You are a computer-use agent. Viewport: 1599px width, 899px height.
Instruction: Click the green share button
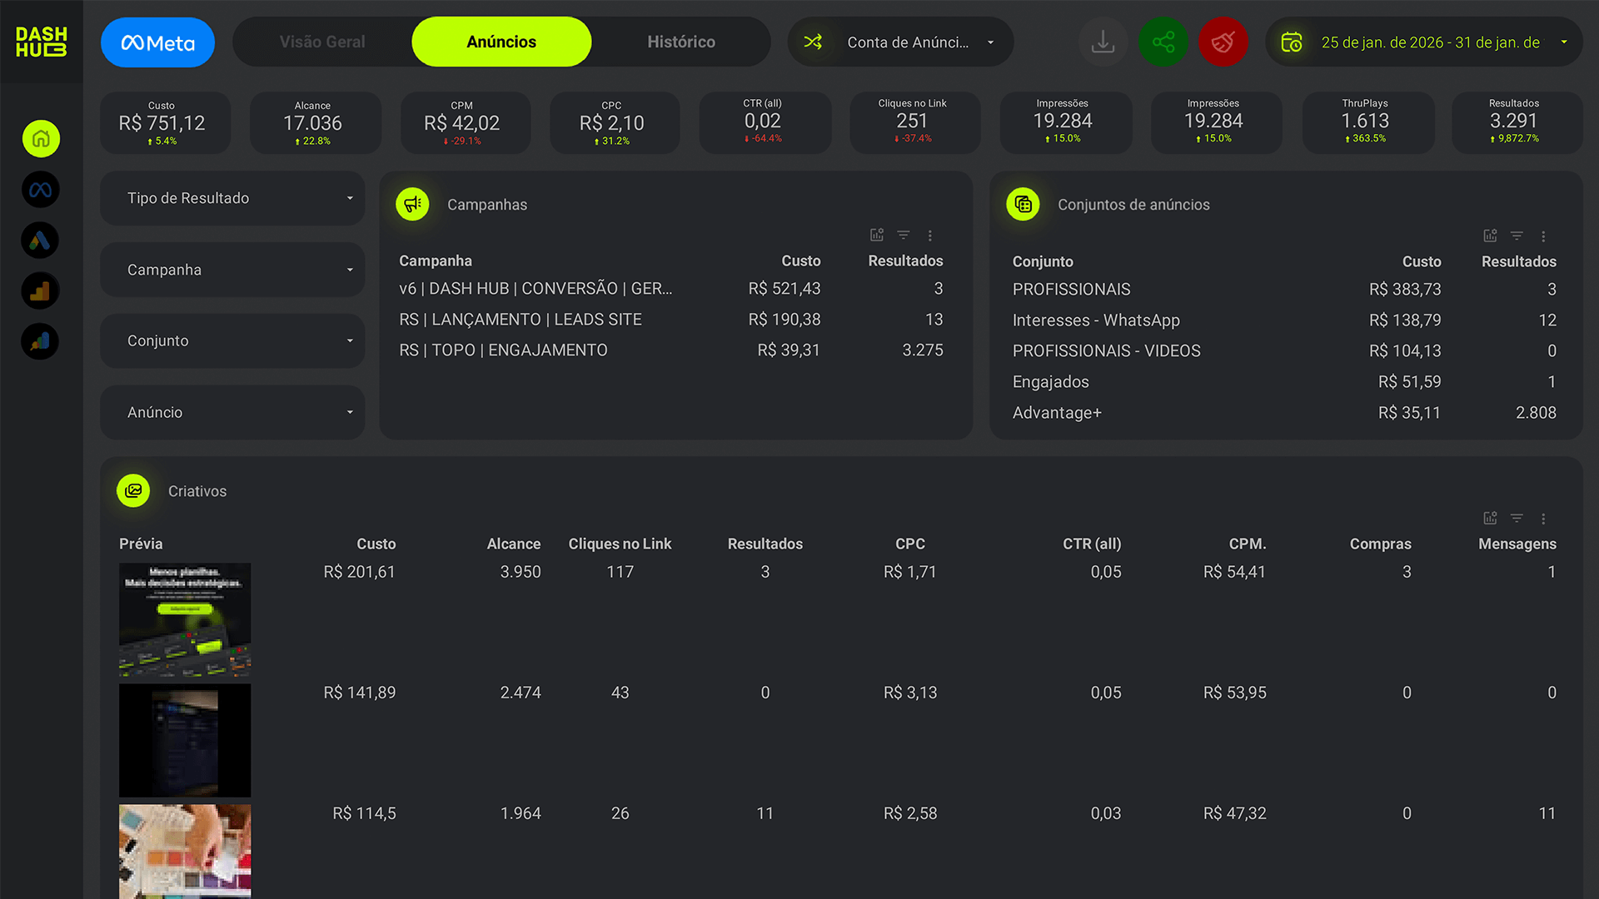click(1163, 42)
